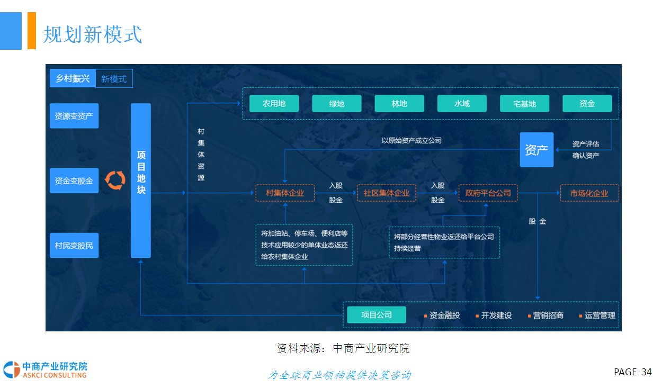This screenshot has height=388, width=662.
Task: Click the vertical 项目地块 bar
Action: 141,181
